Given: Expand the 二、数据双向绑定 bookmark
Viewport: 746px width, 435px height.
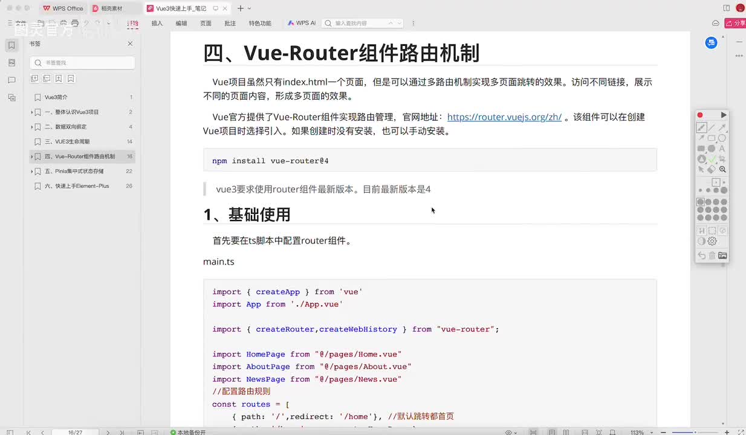Looking at the screenshot, I should coord(31,127).
